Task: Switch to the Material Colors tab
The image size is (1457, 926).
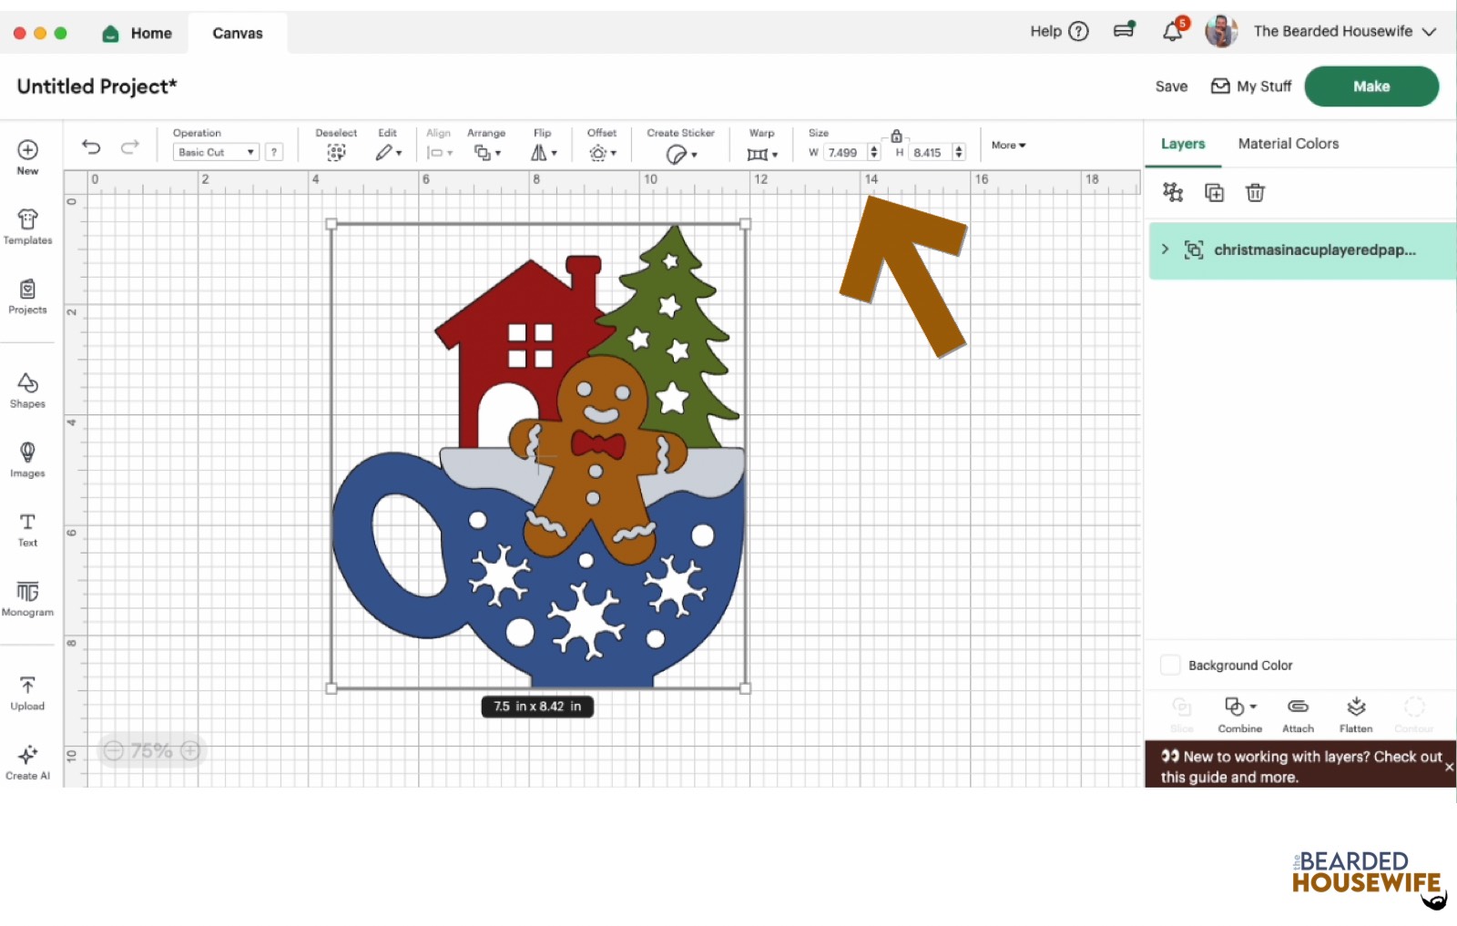Action: pos(1288,143)
